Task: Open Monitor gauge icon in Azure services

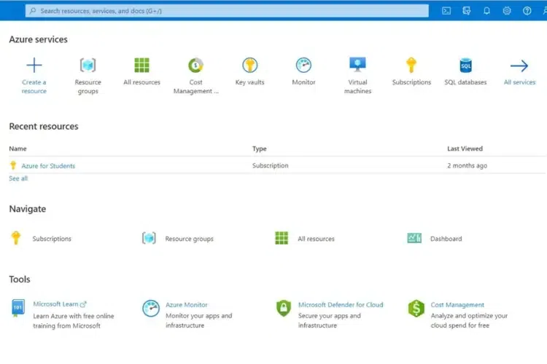Action: [303, 65]
